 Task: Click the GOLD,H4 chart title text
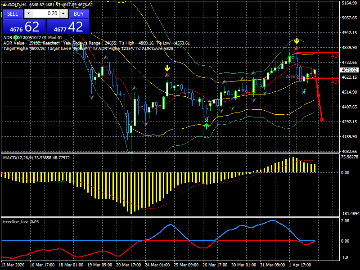click(x=17, y=5)
